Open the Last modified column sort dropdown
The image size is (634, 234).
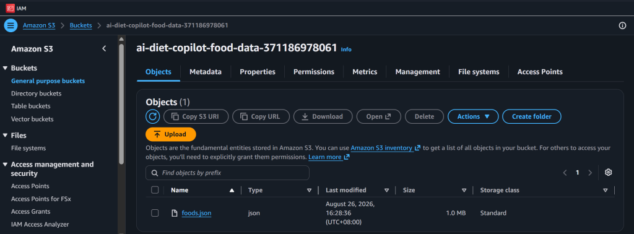coord(386,190)
